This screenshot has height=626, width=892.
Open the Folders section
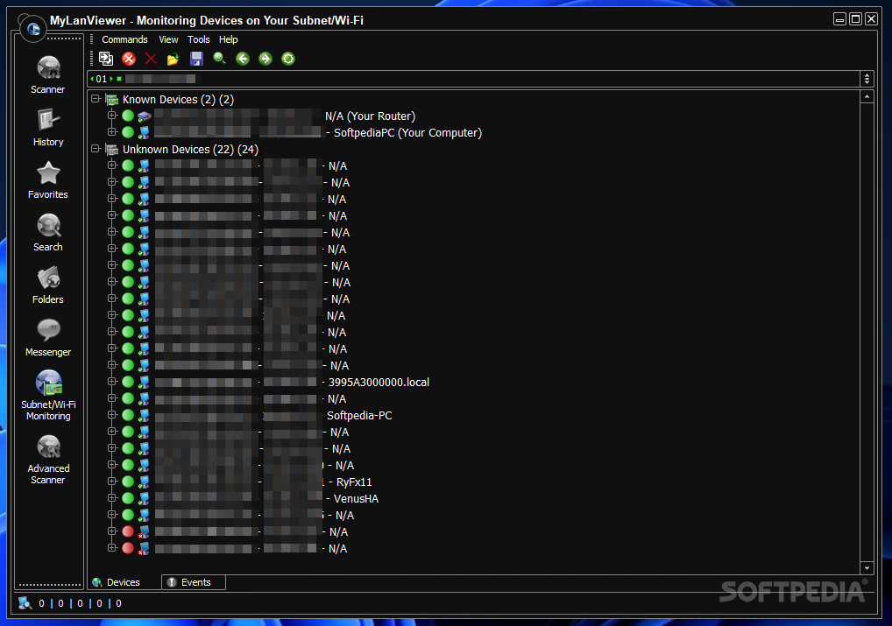48,285
